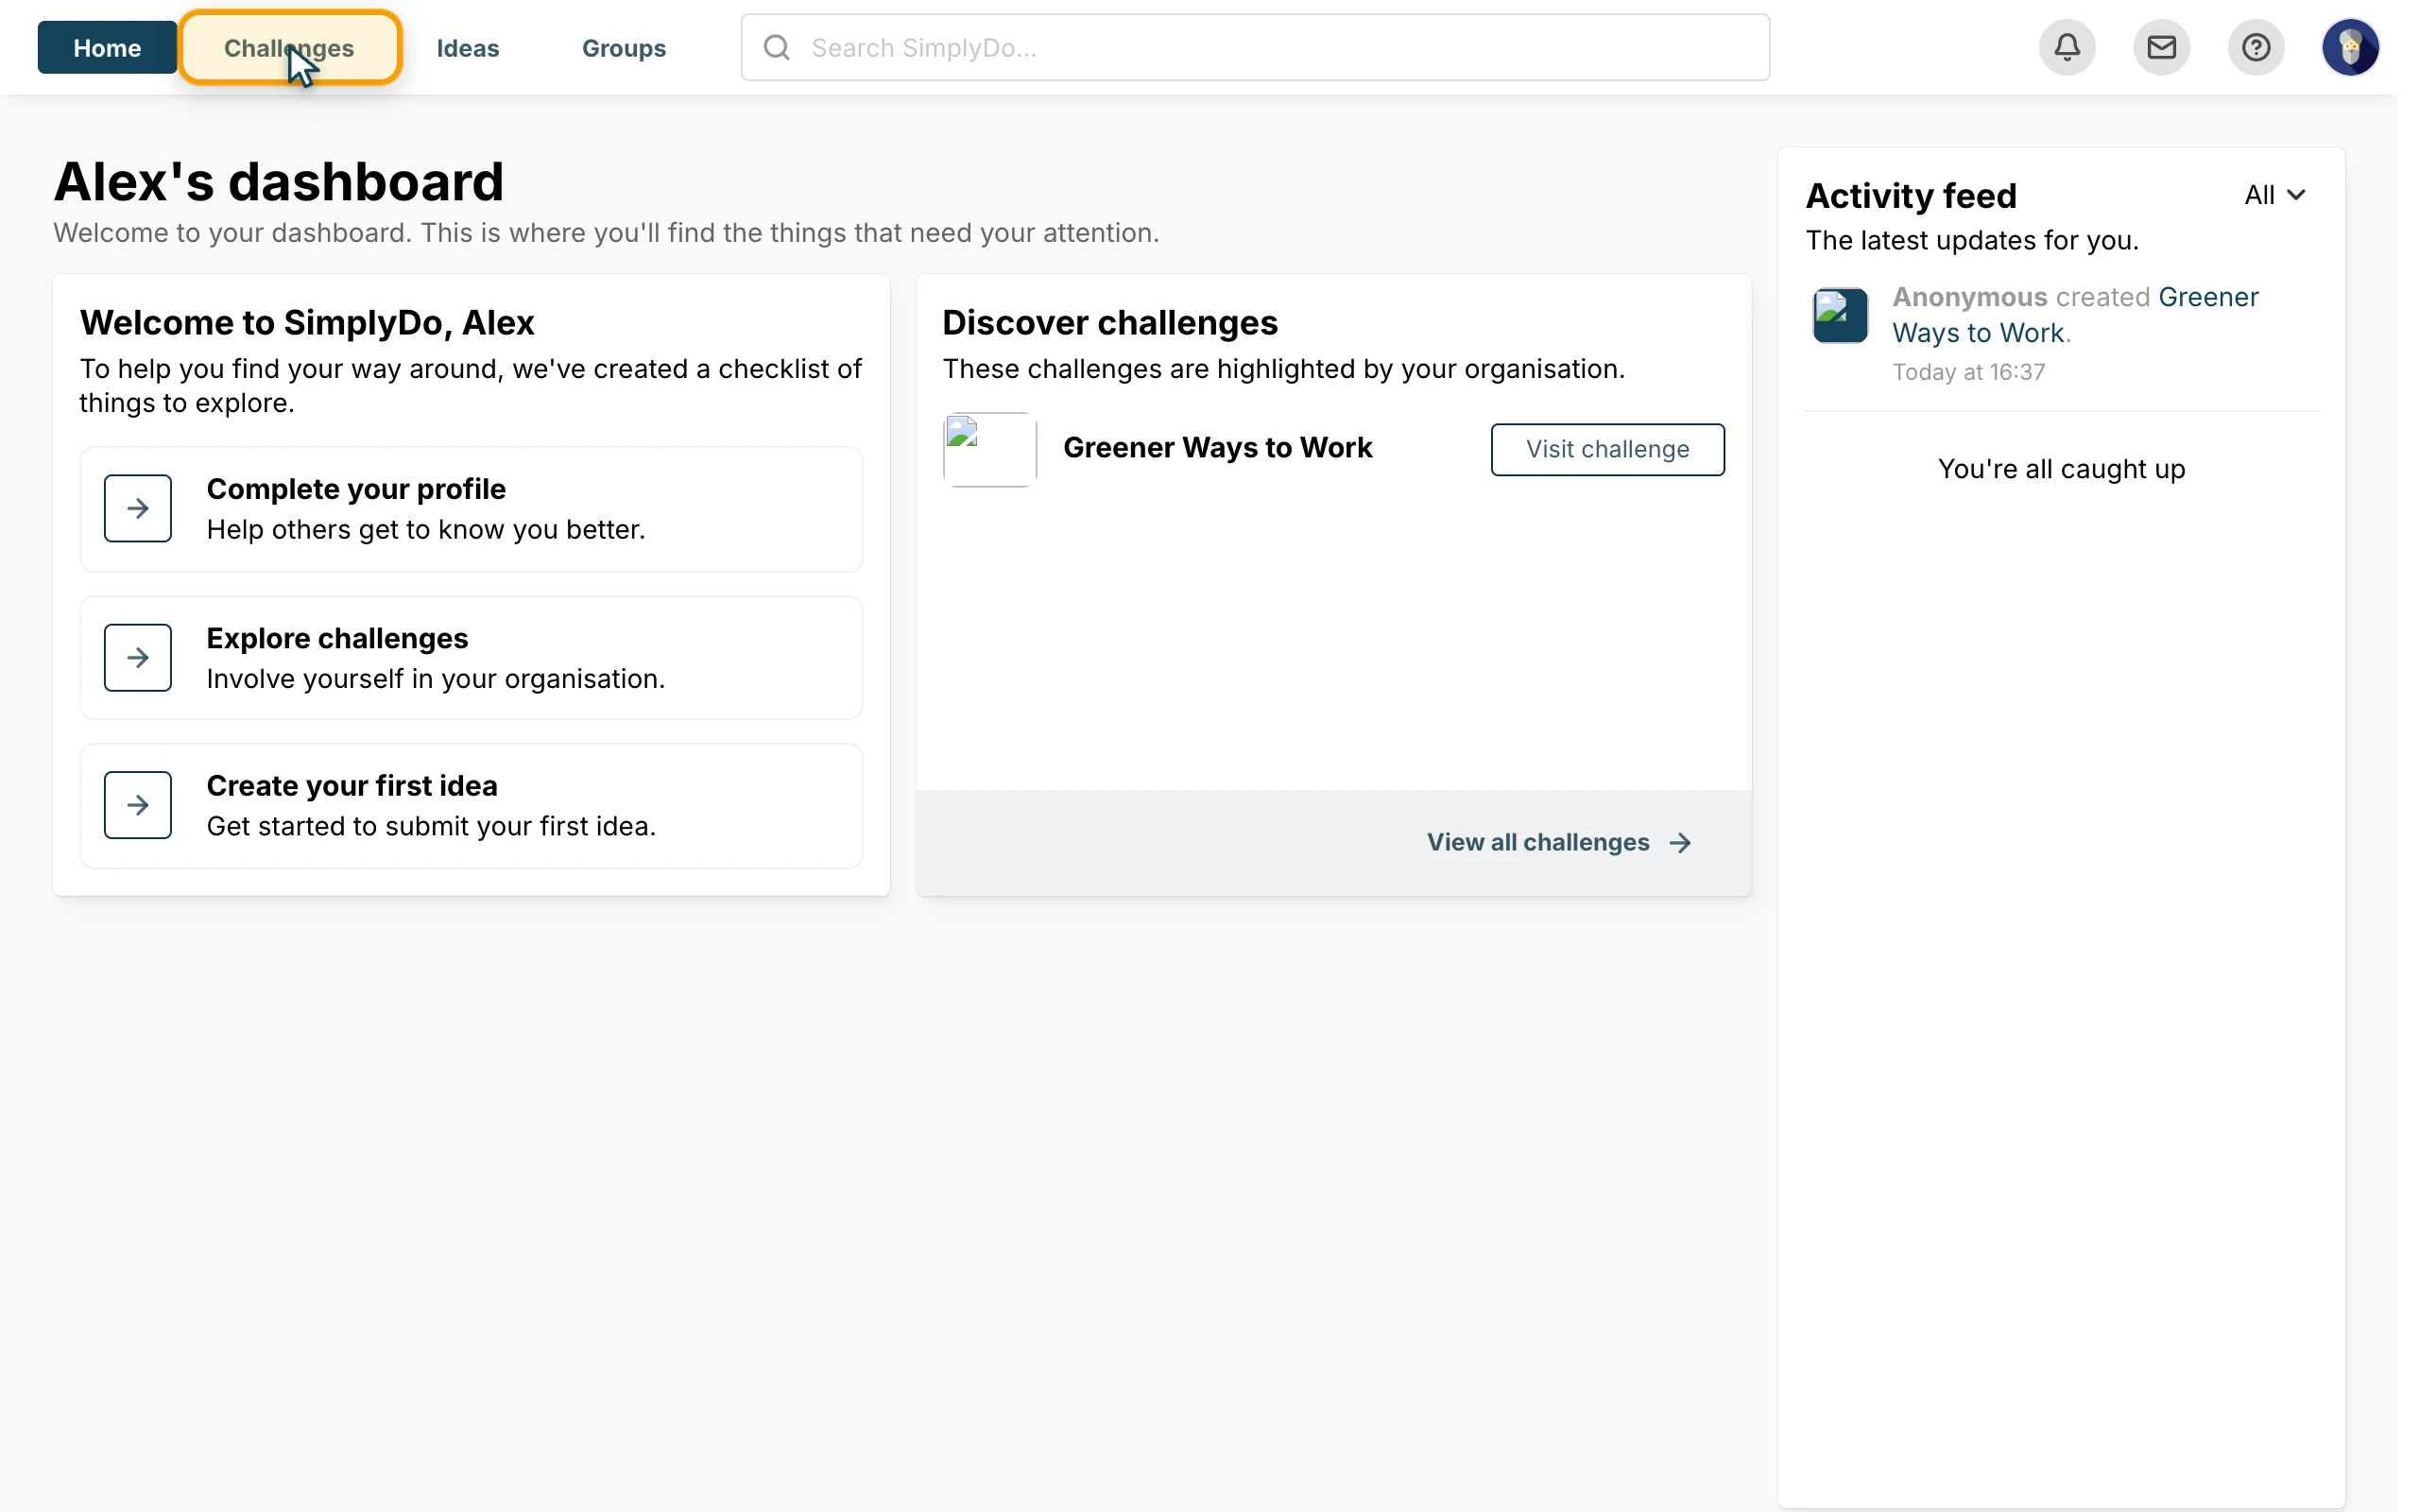Follow the View all challenges link

[1559, 842]
